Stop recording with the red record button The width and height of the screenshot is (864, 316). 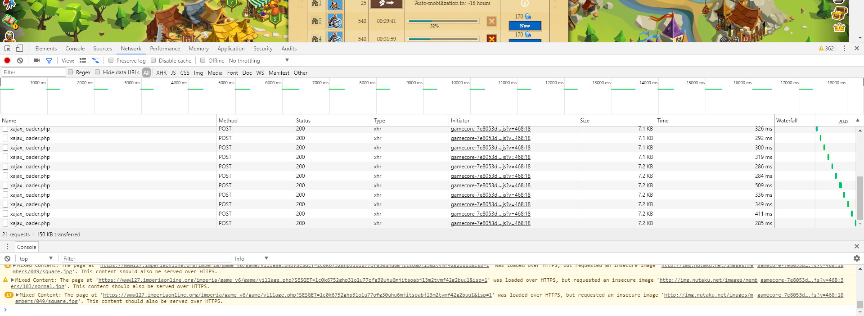pyautogui.click(x=7, y=60)
